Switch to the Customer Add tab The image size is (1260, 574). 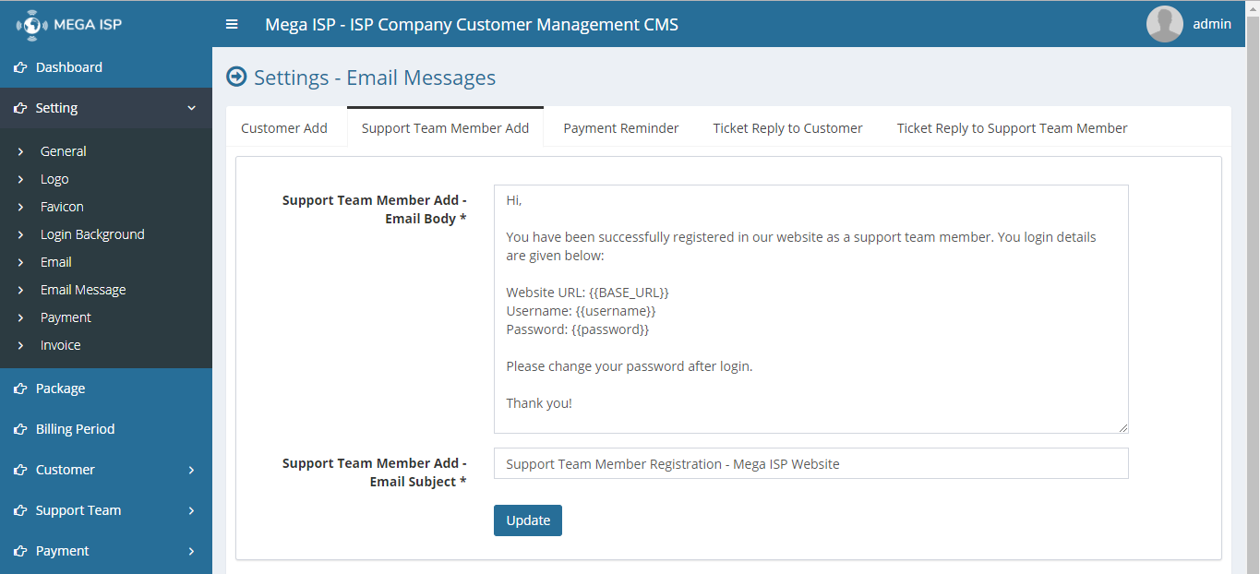click(x=284, y=128)
